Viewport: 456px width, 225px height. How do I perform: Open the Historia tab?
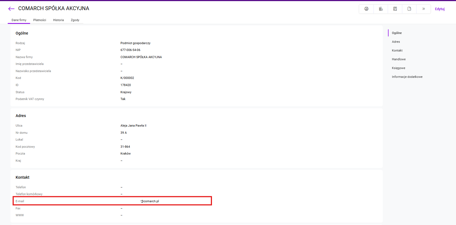58,20
